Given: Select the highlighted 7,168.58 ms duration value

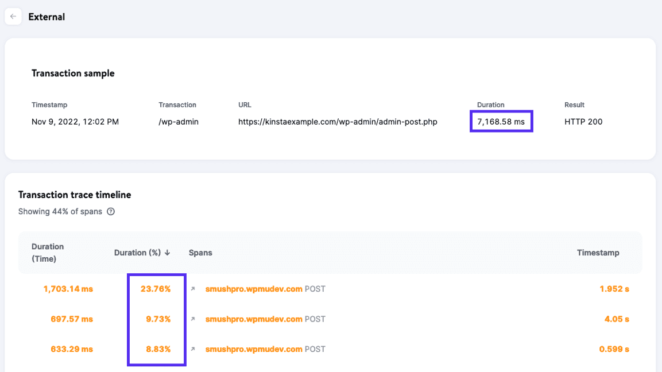Looking at the screenshot, I should [x=501, y=121].
